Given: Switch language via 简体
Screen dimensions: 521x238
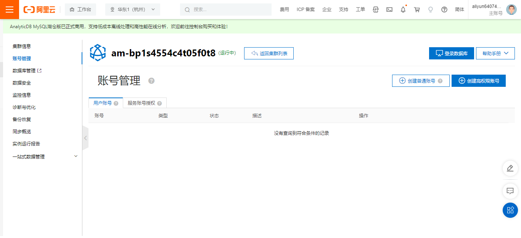Looking at the screenshot, I should click(460, 10).
